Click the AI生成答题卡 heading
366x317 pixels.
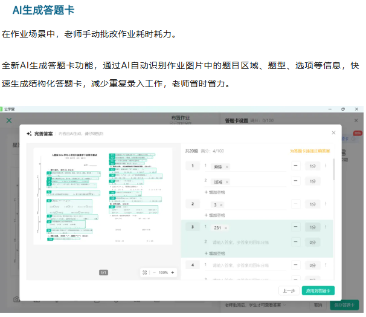click(43, 10)
